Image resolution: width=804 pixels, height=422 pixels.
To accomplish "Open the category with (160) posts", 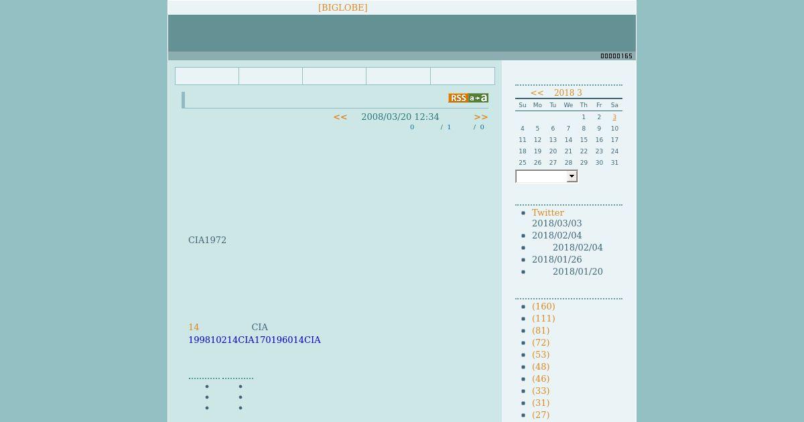I will tap(543, 307).
